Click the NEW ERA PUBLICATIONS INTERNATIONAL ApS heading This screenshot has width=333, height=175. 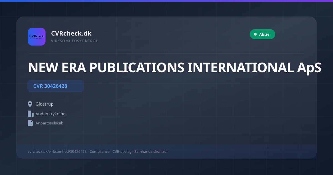175,67
